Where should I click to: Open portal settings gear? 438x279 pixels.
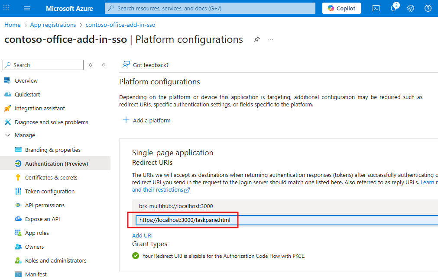[x=410, y=8]
